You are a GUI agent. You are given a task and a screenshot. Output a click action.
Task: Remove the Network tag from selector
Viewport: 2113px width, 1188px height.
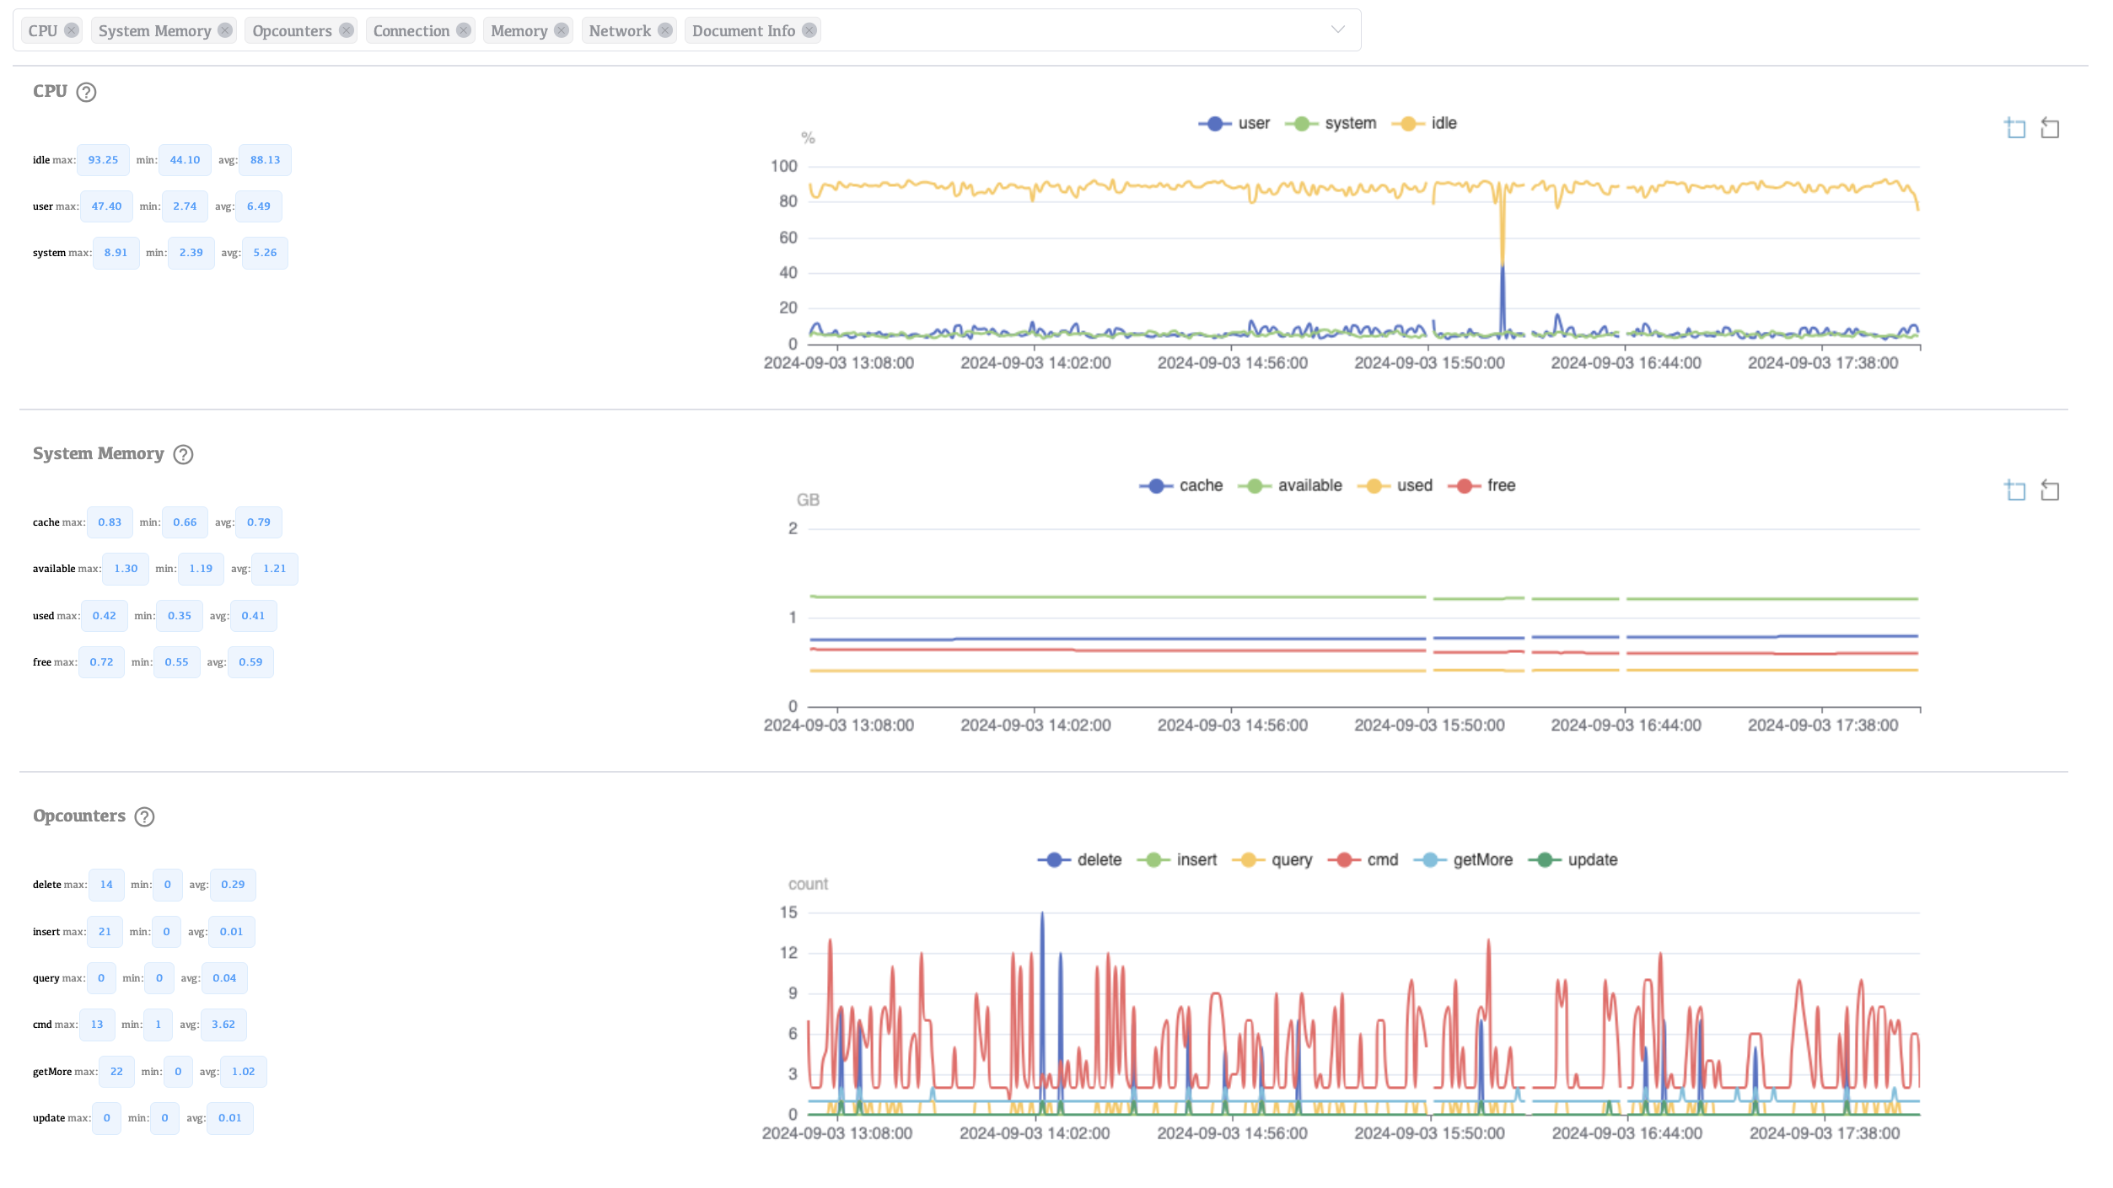click(665, 30)
